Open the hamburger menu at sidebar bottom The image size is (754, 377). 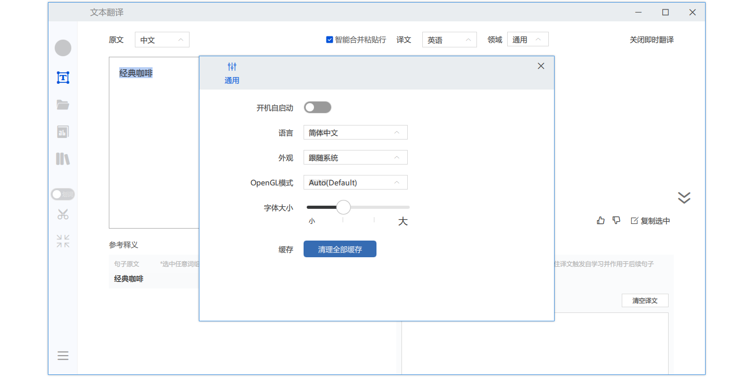tap(63, 356)
